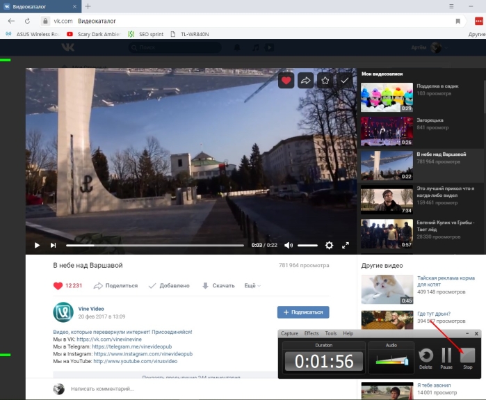Open the Другие bookmarks folder
This screenshot has width=486, height=400.
tap(477, 34)
